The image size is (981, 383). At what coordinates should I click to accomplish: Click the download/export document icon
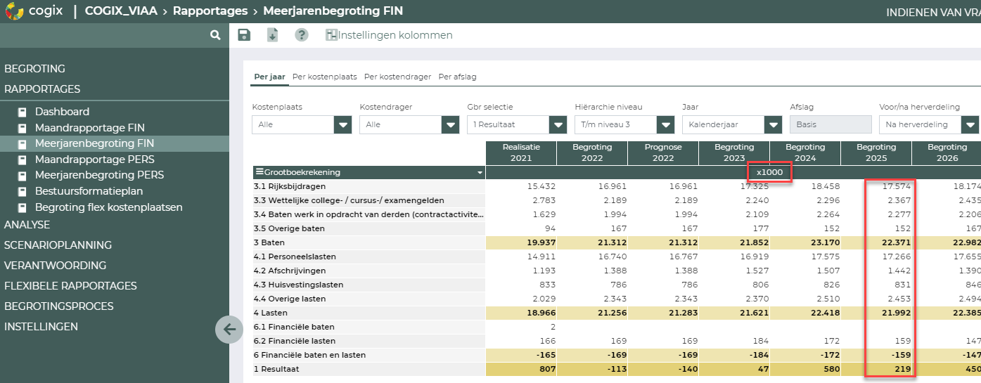click(x=273, y=35)
